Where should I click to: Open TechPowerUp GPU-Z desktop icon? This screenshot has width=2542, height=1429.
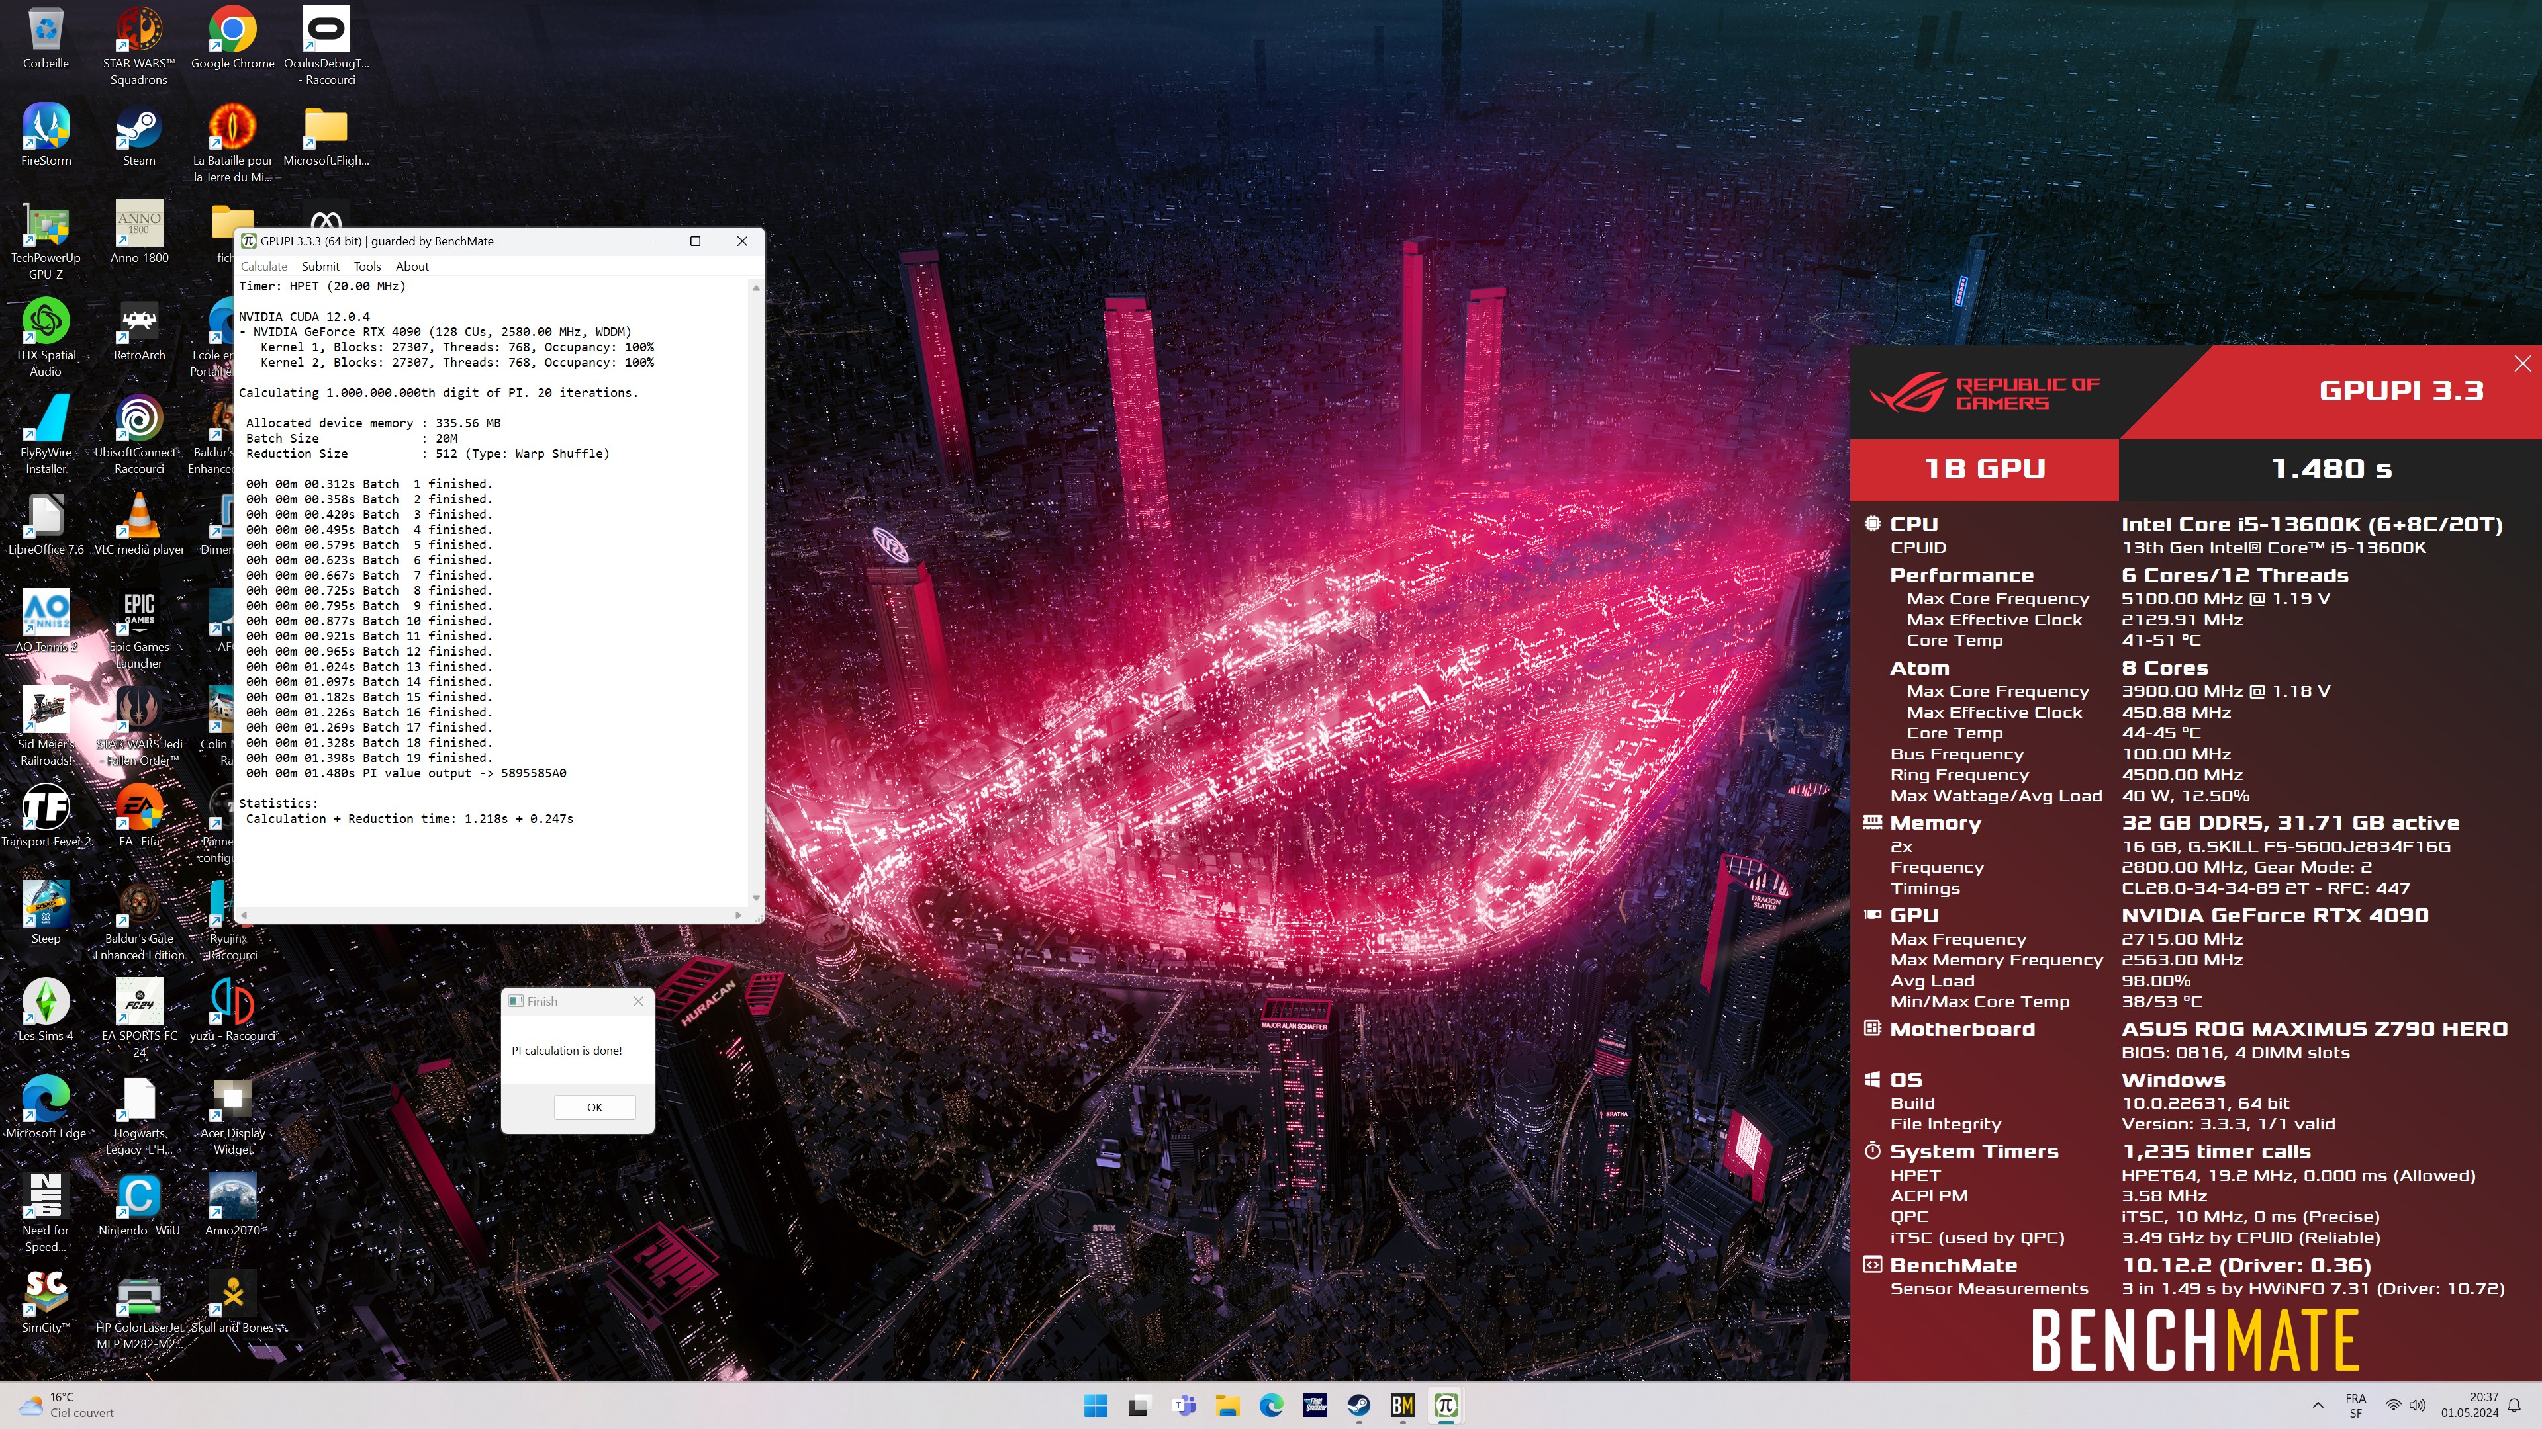pos(46,241)
